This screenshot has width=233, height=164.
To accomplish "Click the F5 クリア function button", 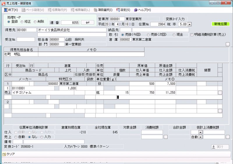I will (x=9, y=154).
